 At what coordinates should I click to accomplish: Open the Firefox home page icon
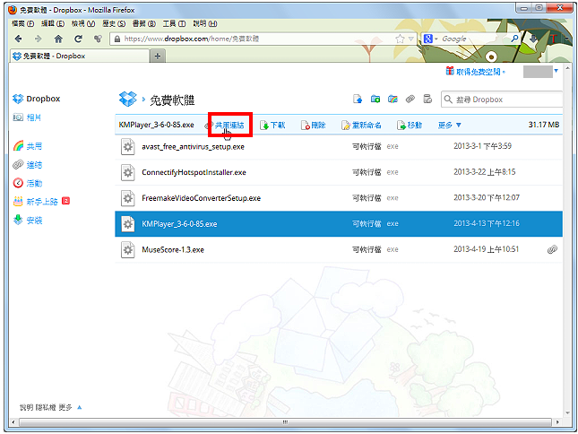tap(58, 39)
